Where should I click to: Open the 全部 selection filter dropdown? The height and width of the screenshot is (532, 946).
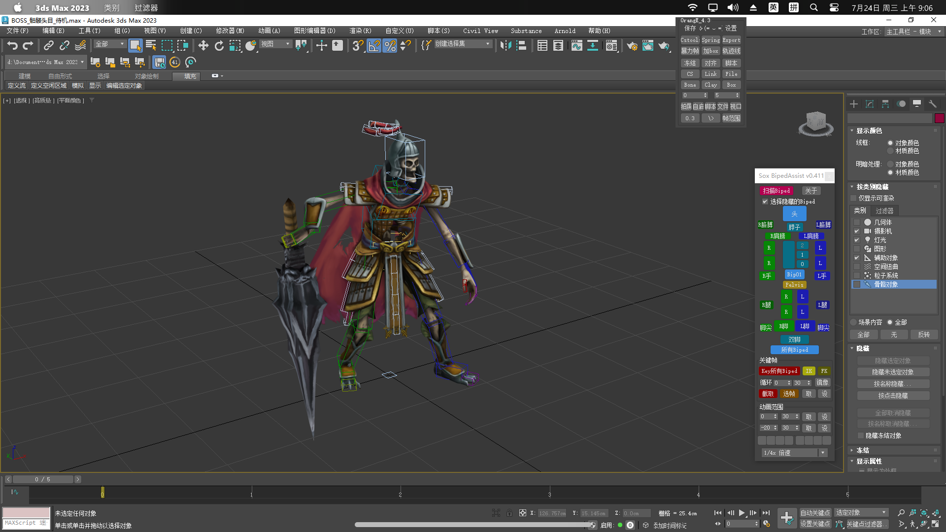(x=109, y=44)
